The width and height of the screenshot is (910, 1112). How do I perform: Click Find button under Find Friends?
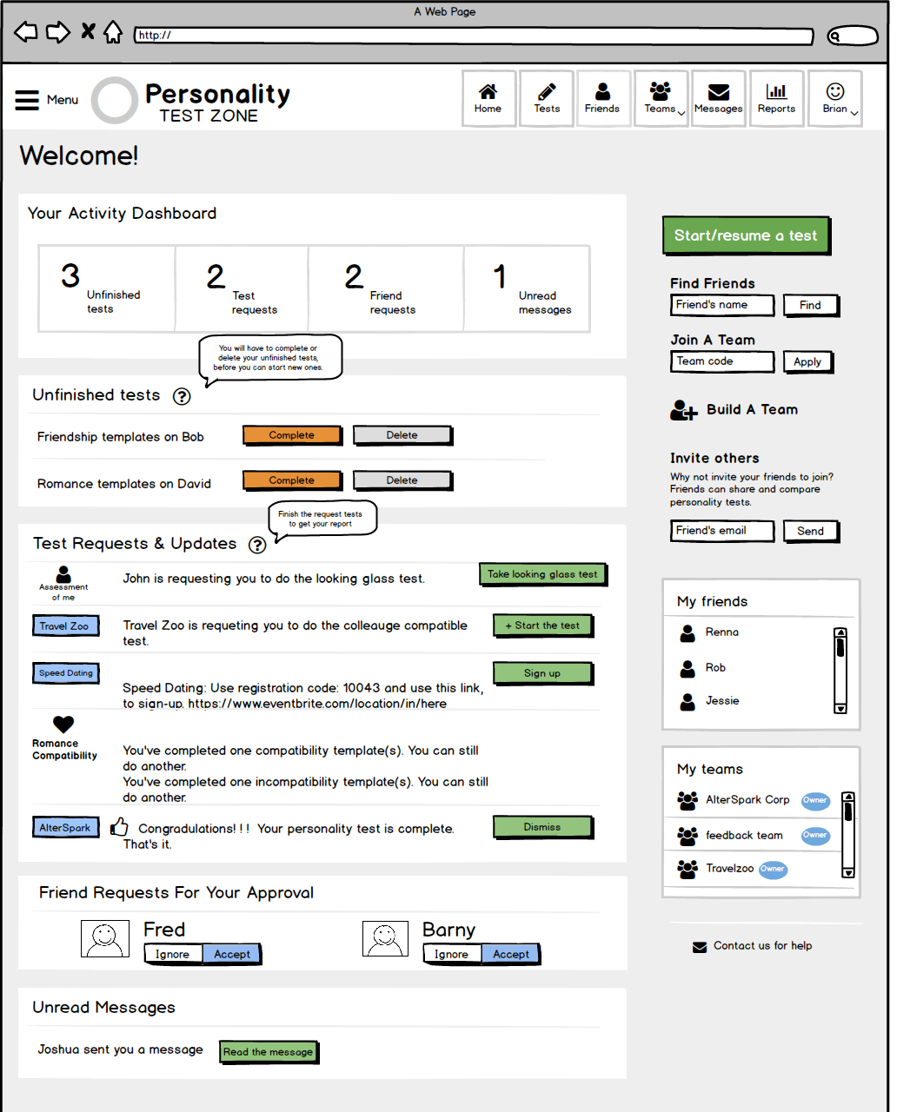810,305
